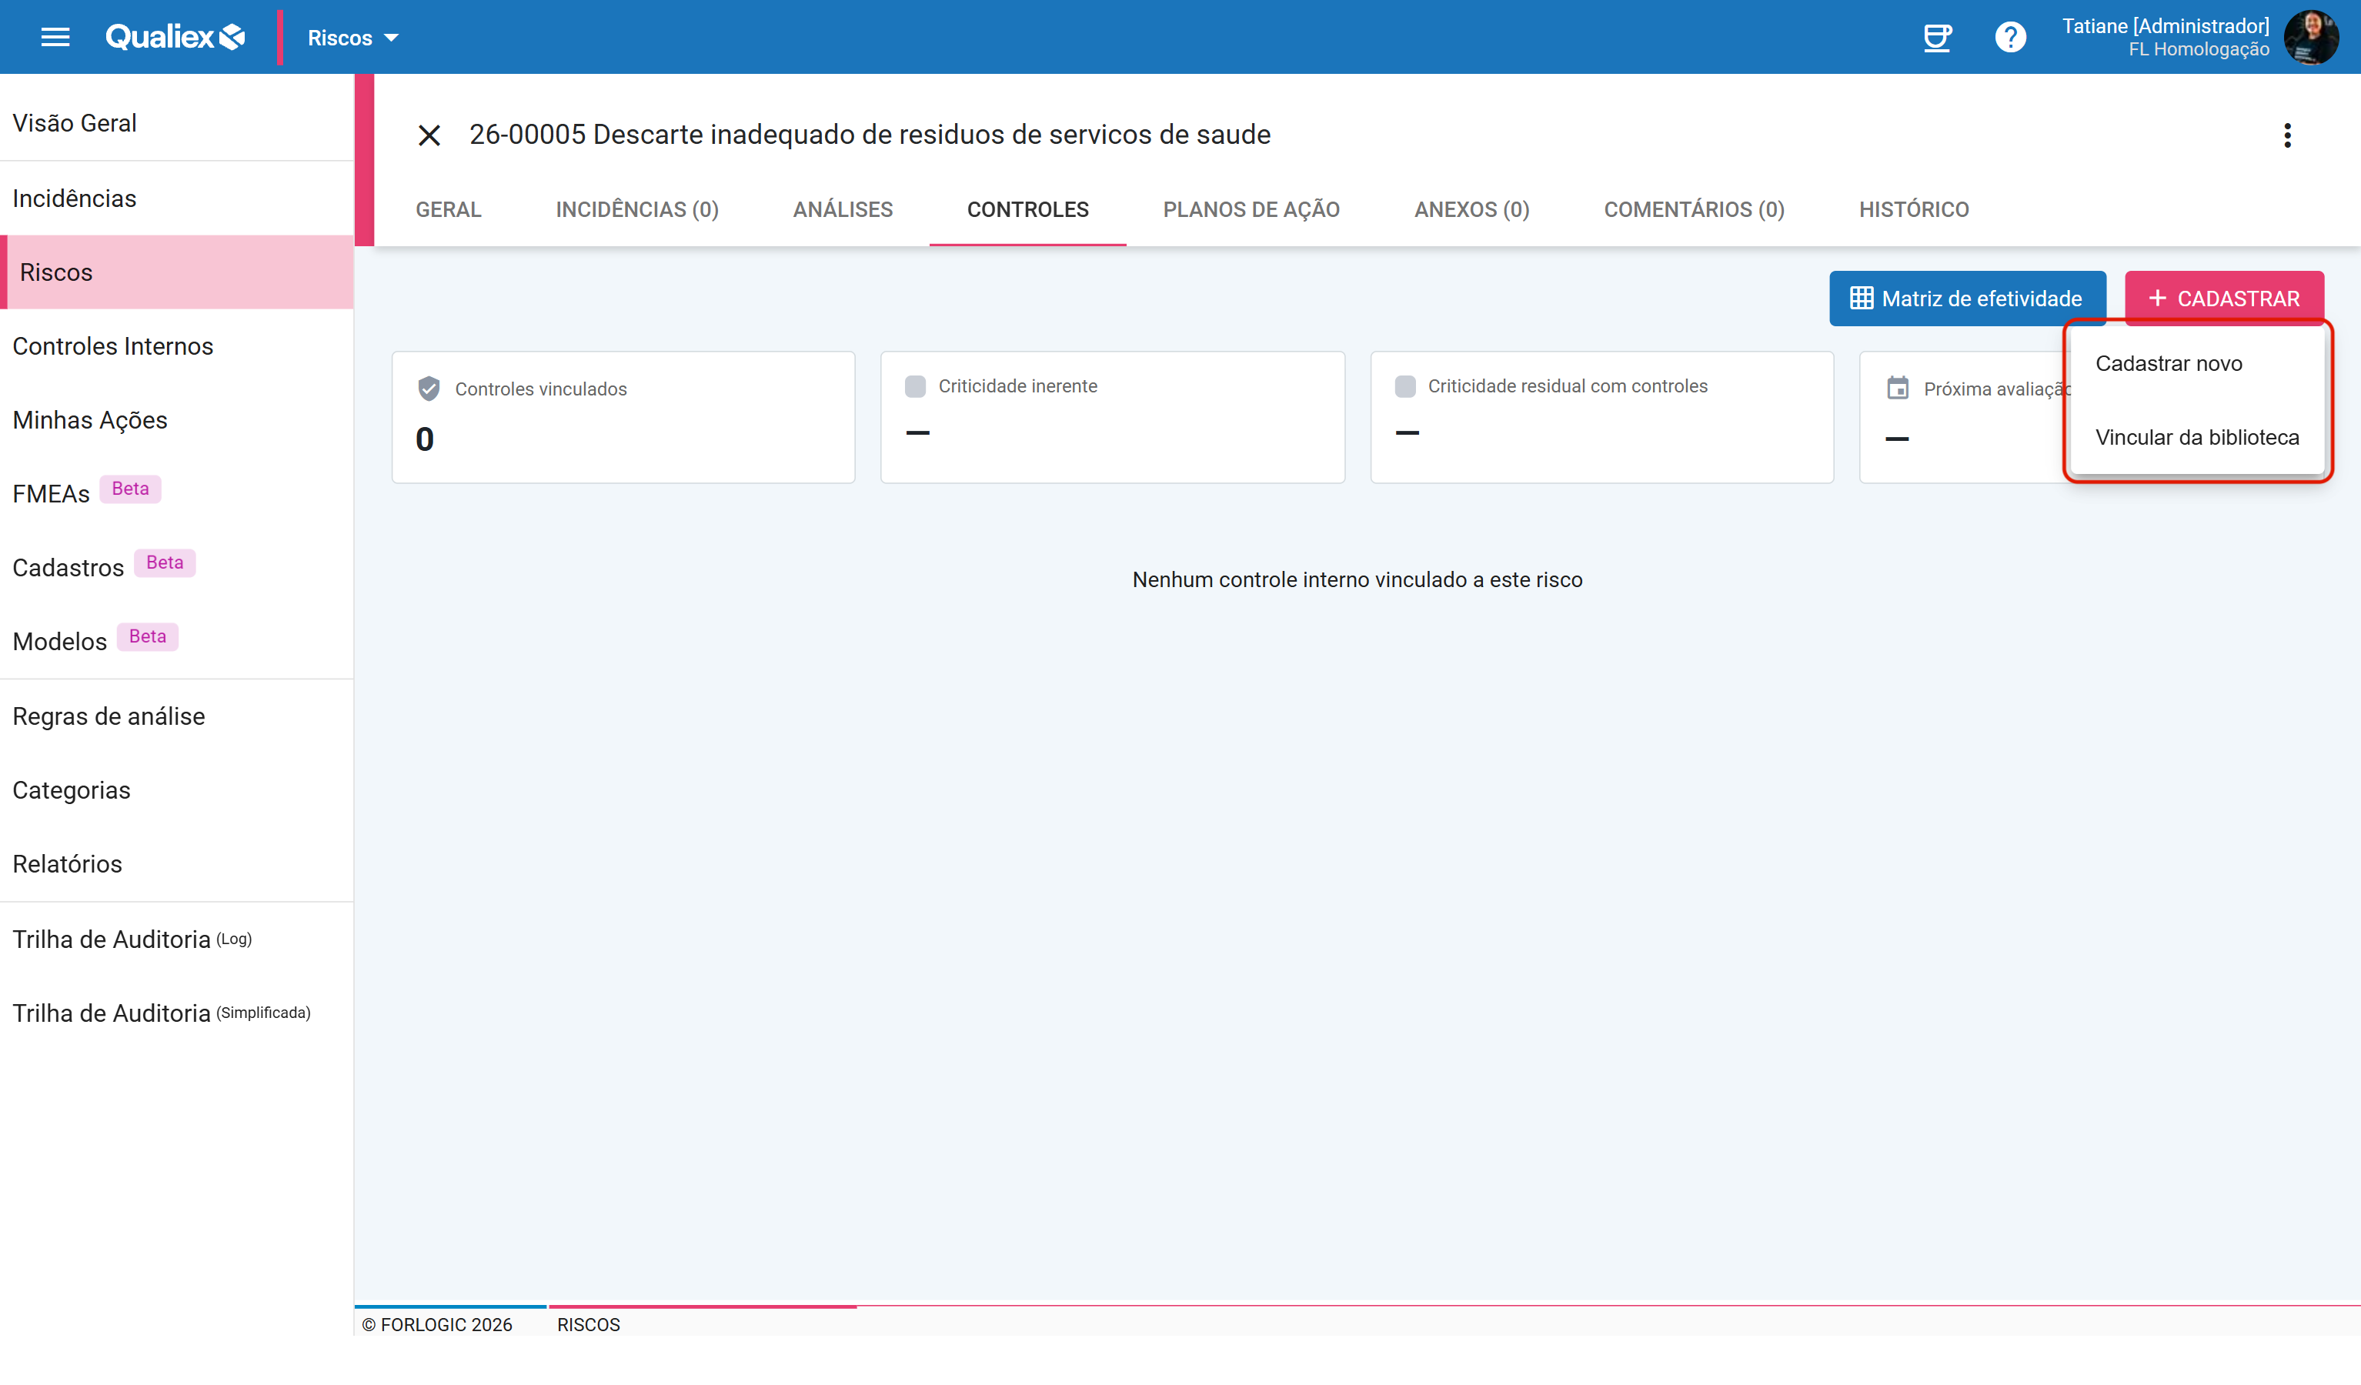Screen dimensions: 2361x1385
Task: Switch to the HISTÓRICO tab
Action: click(1914, 210)
